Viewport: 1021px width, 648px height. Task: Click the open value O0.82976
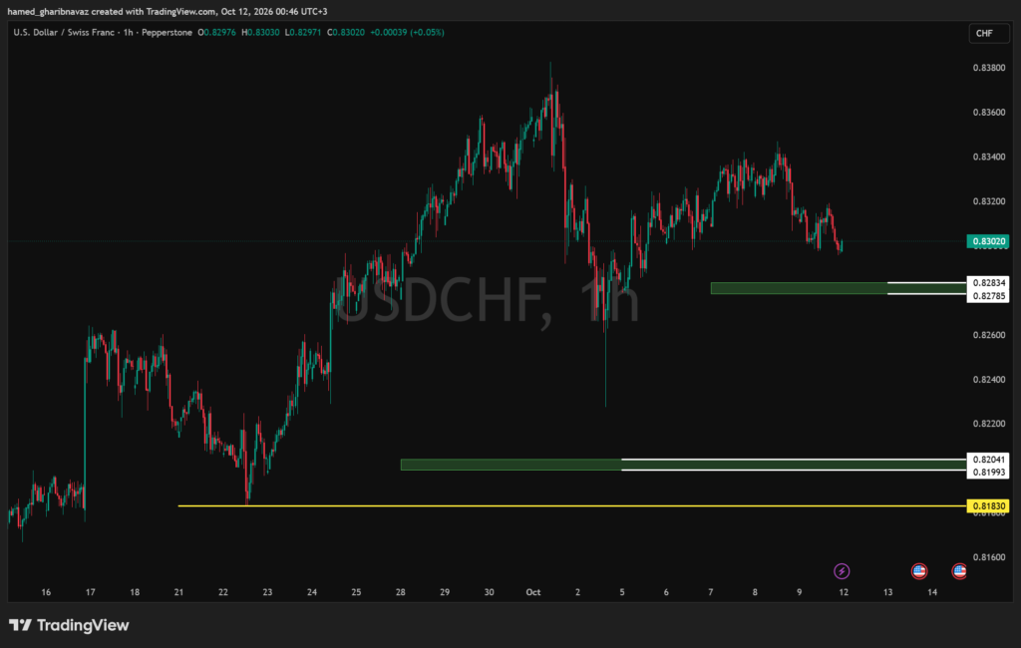(x=216, y=32)
